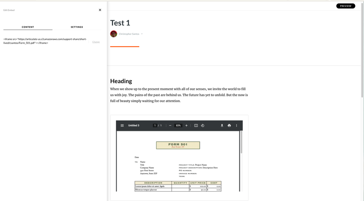Click the Heading text block

tap(121, 81)
